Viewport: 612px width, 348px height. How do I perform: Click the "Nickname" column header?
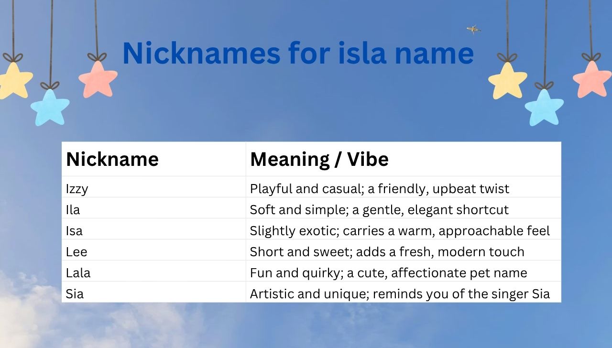coord(112,159)
